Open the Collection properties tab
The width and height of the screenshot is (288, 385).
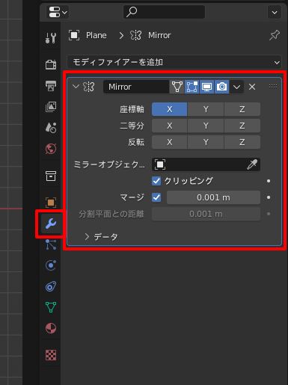coord(51,176)
